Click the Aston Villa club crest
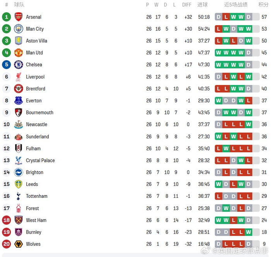Screen dimensions: 271x257 pyautogui.click(x=18, y=41)
